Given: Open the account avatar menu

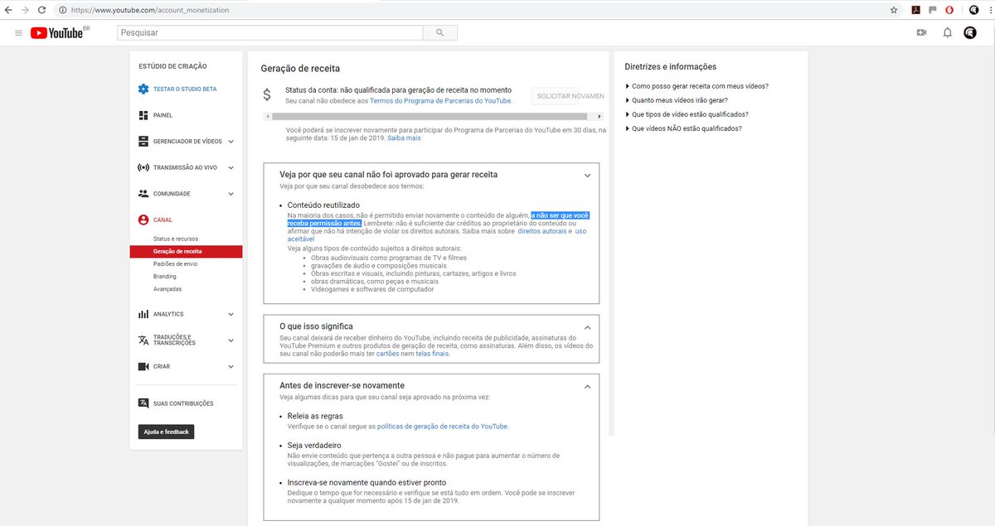Looking at the screenshot, I should click(970, 33).
